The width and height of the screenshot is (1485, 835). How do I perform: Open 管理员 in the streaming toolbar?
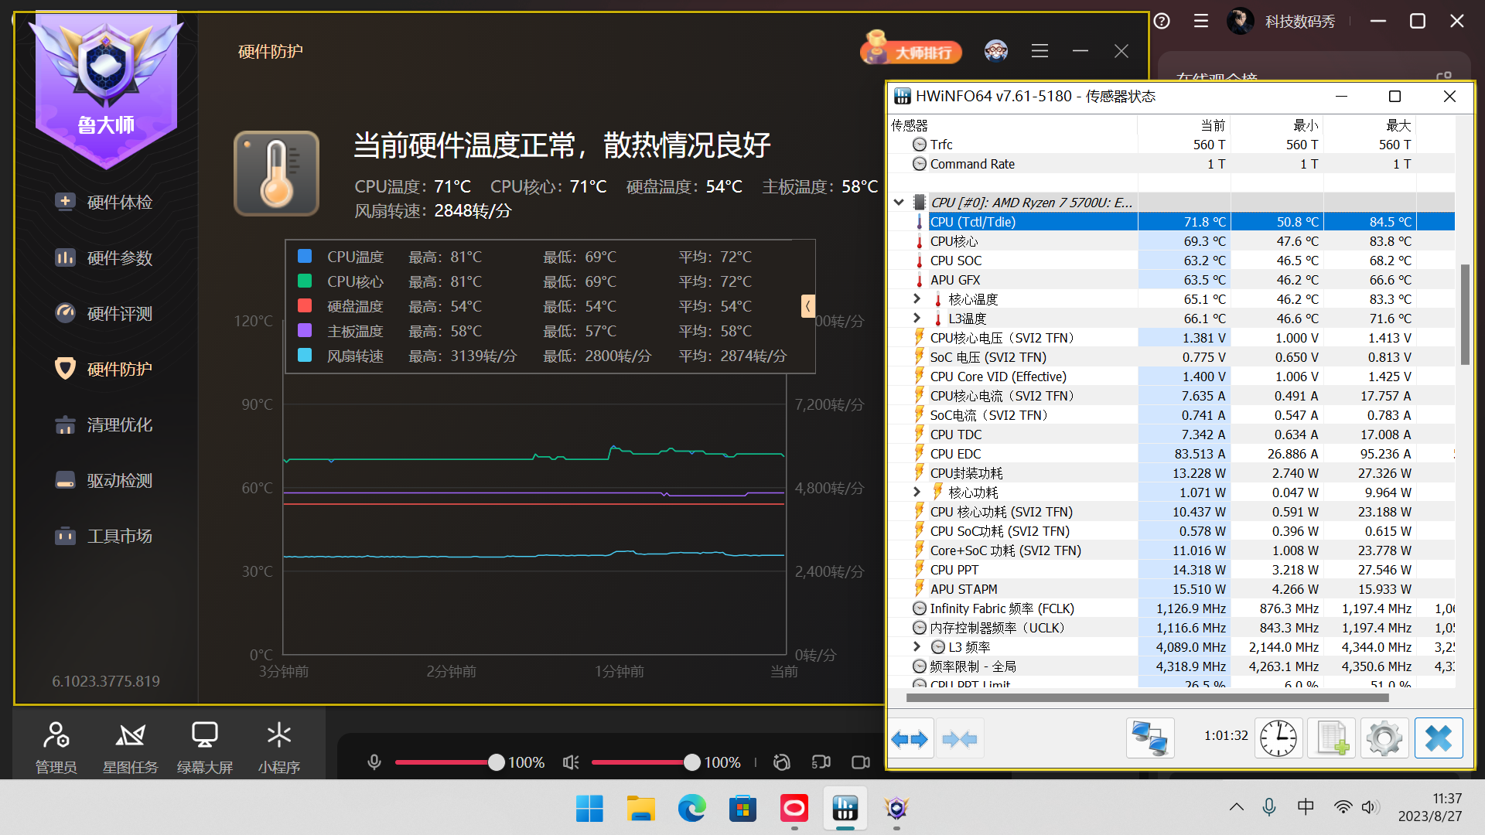[56, 747]
